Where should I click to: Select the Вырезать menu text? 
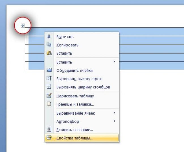pos(65,37)
